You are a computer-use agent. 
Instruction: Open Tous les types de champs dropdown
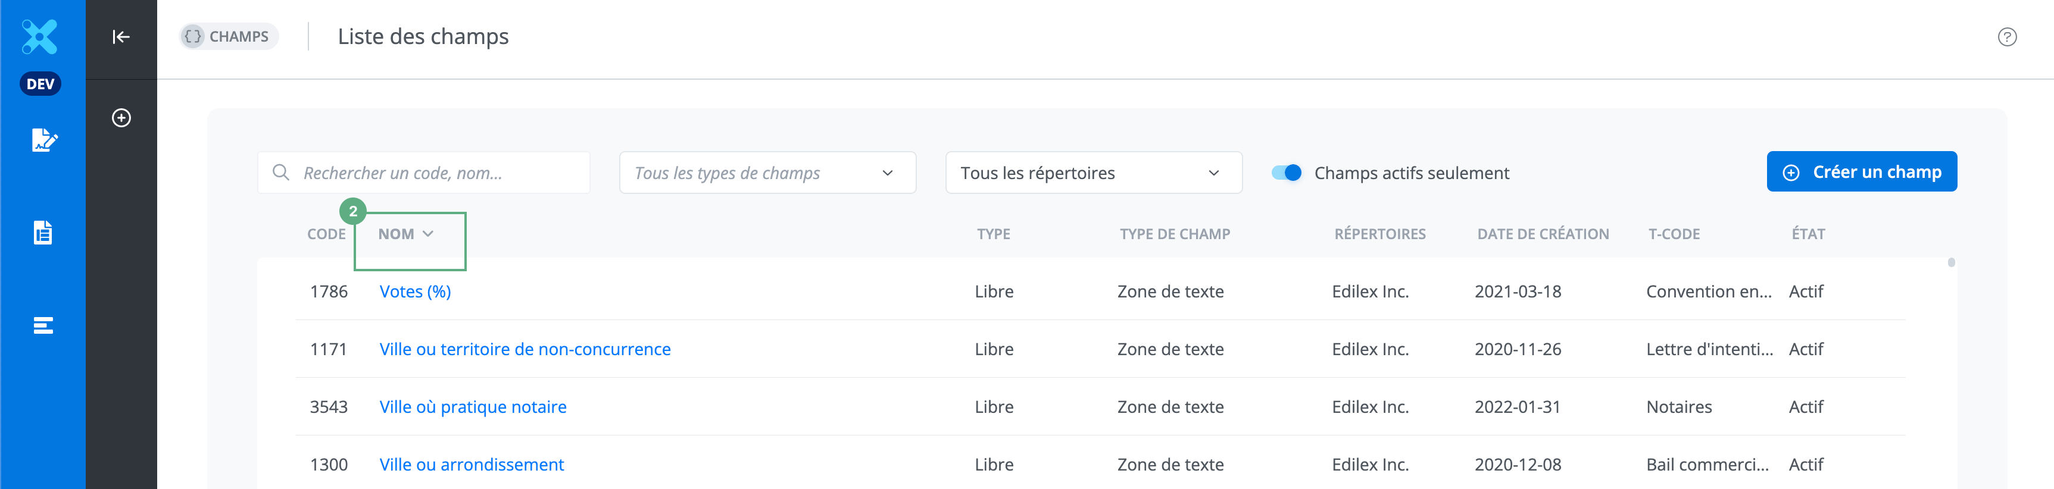(x=766, y=173)
